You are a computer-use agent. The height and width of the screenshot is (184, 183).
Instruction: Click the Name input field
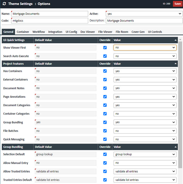pos(49,14)
